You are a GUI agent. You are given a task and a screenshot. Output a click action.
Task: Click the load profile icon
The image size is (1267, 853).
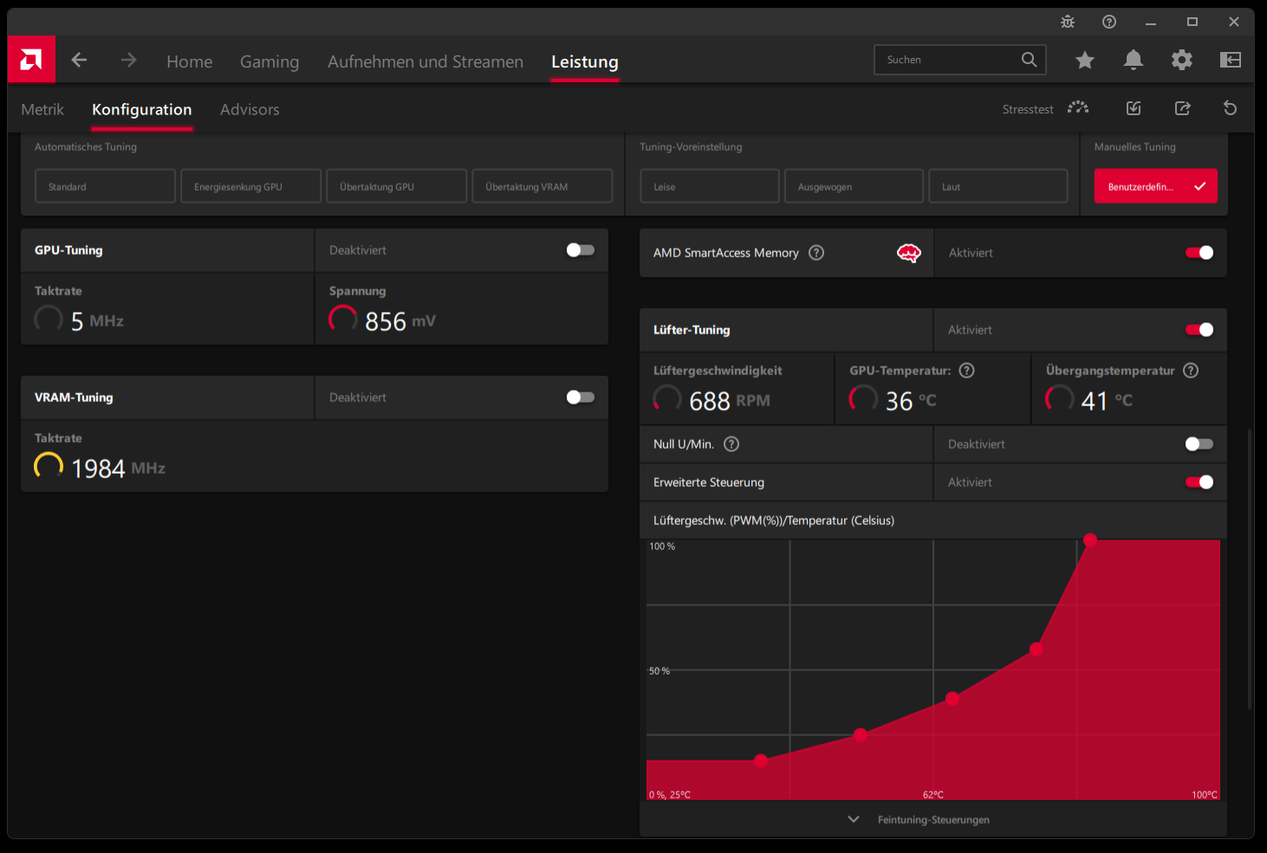1134,108
